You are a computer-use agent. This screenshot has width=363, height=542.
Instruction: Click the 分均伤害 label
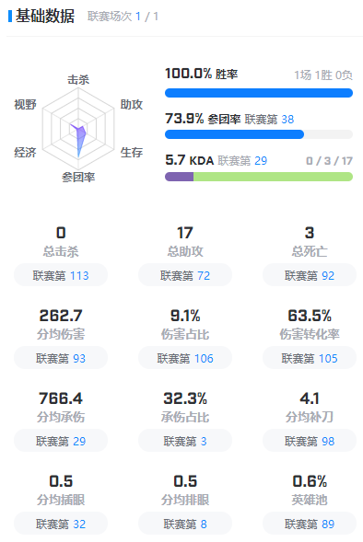[x=61, y=334]
